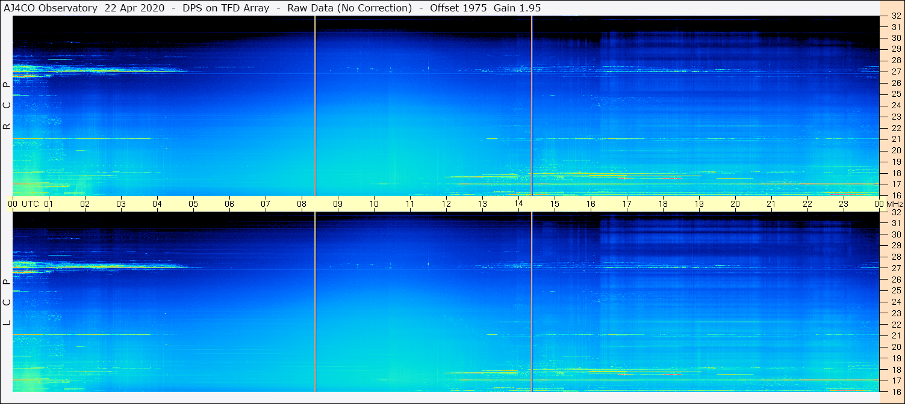905x404 pixels.
Task: Click hour 12 on the UTC time axis
Action: [x=446, y=204]
